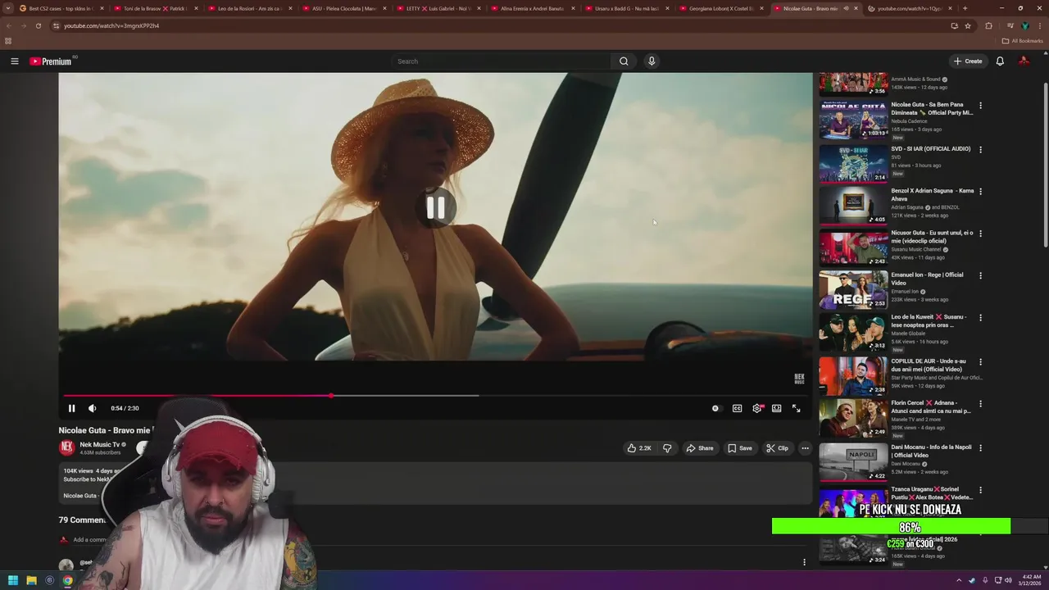Pause the video with the player bar button

71,408
